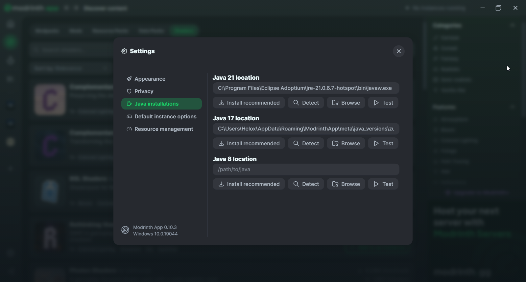The height and width of the screenshot is (282, 526).
Task: Click the Modrinth App 0.10.3 version text
Action: pos(155,227)
